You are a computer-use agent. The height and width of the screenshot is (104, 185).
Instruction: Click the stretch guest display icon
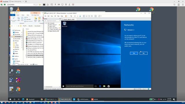click(x=99, y=16)
